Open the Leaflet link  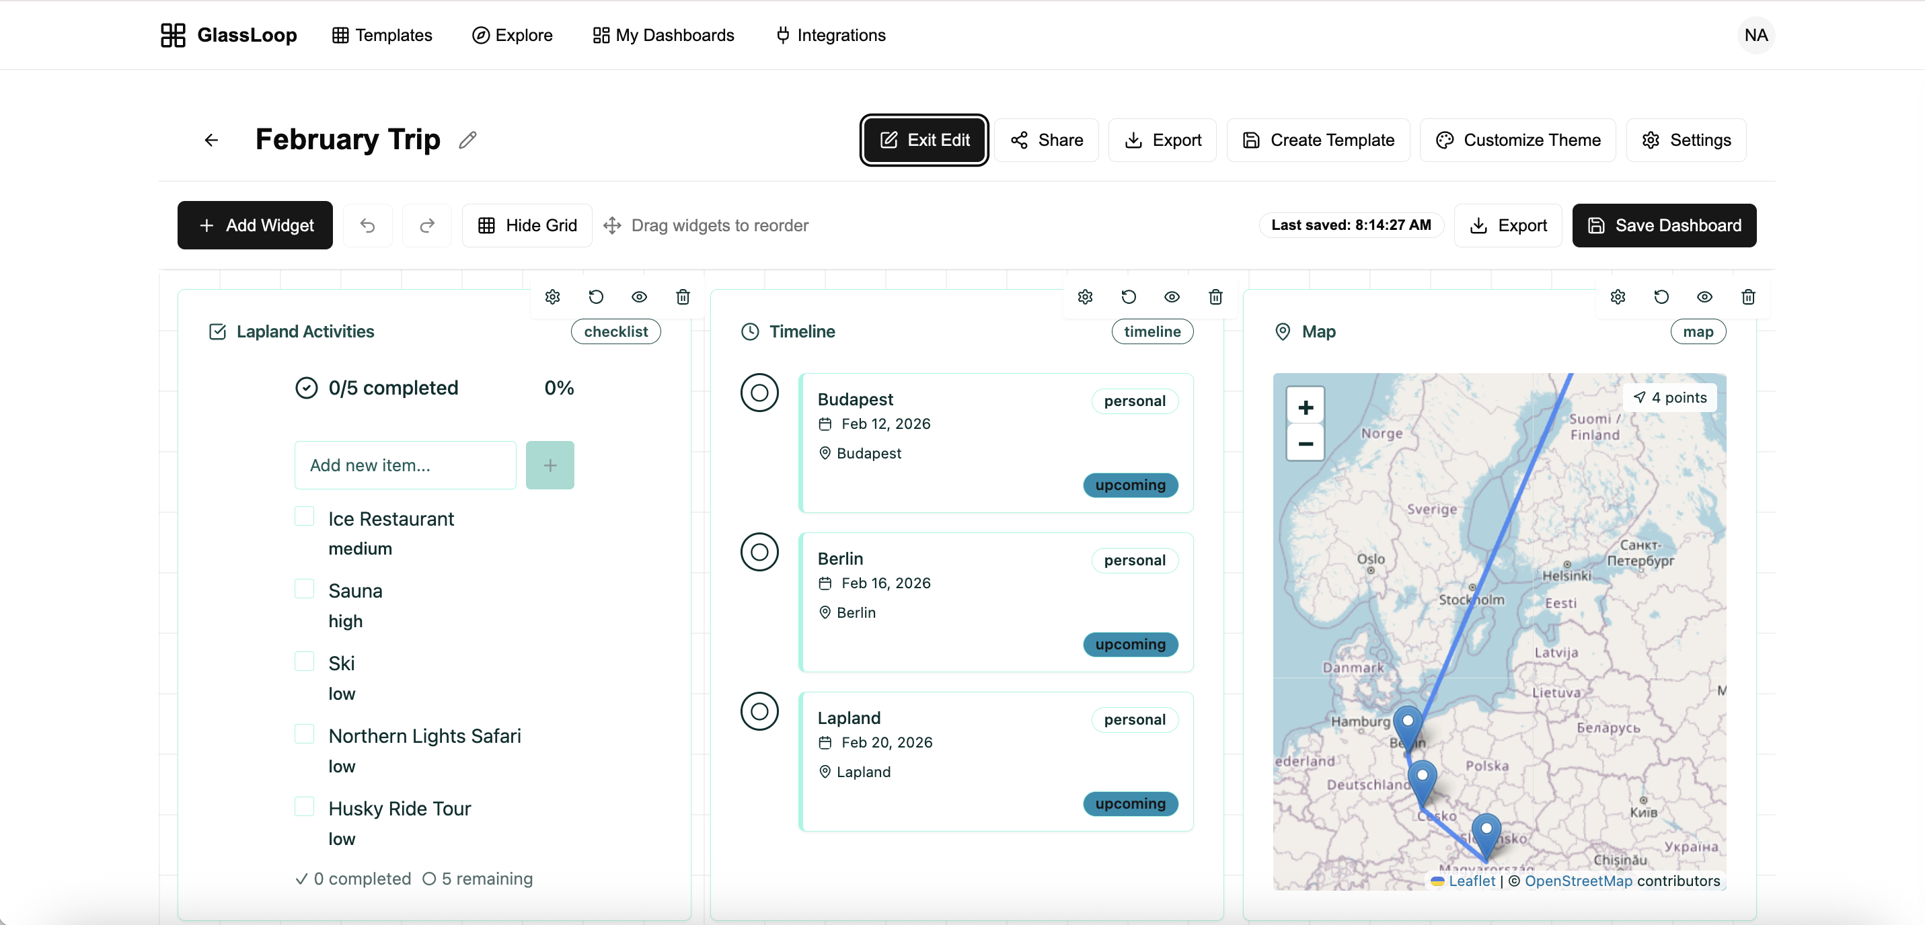pyautogui.click(x=1472, y=881)
